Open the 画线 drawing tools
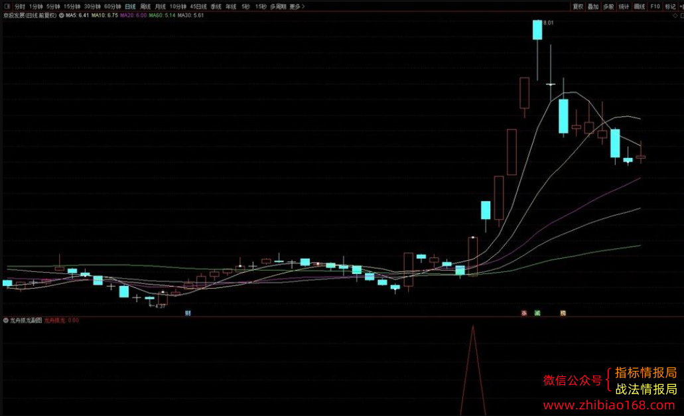 click(x=640, y=7)
